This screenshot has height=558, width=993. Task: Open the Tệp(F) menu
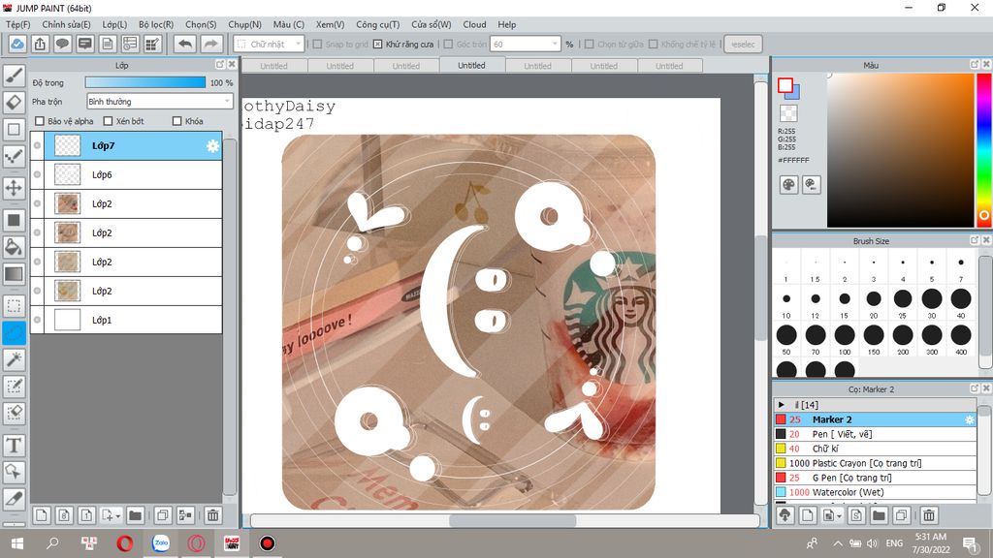tap(17, 24)
